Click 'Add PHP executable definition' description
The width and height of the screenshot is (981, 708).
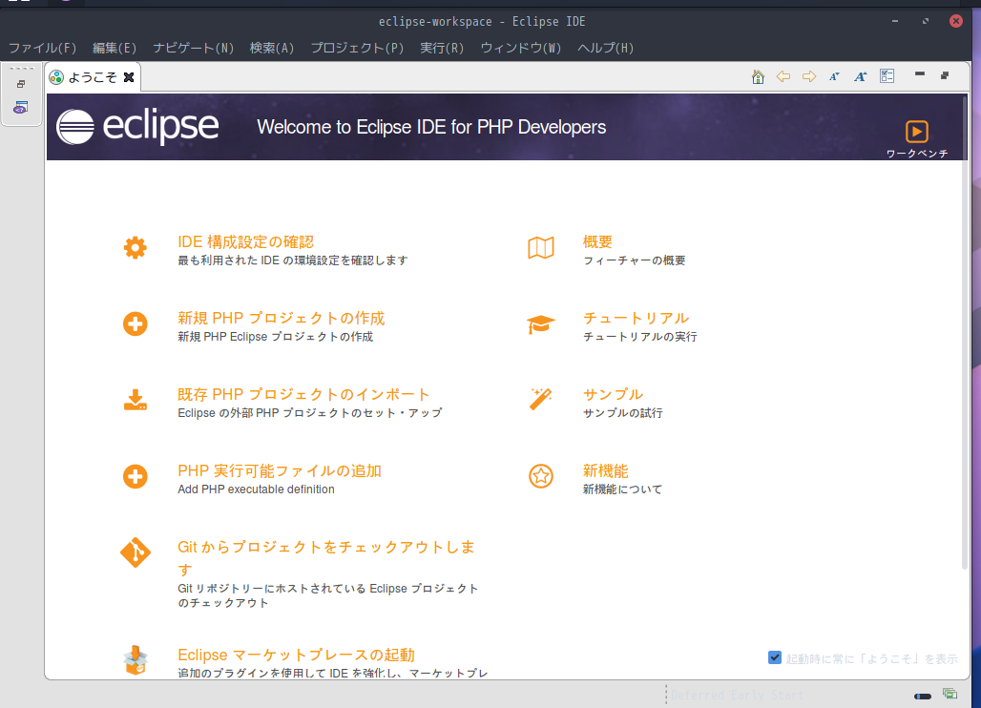256,489
